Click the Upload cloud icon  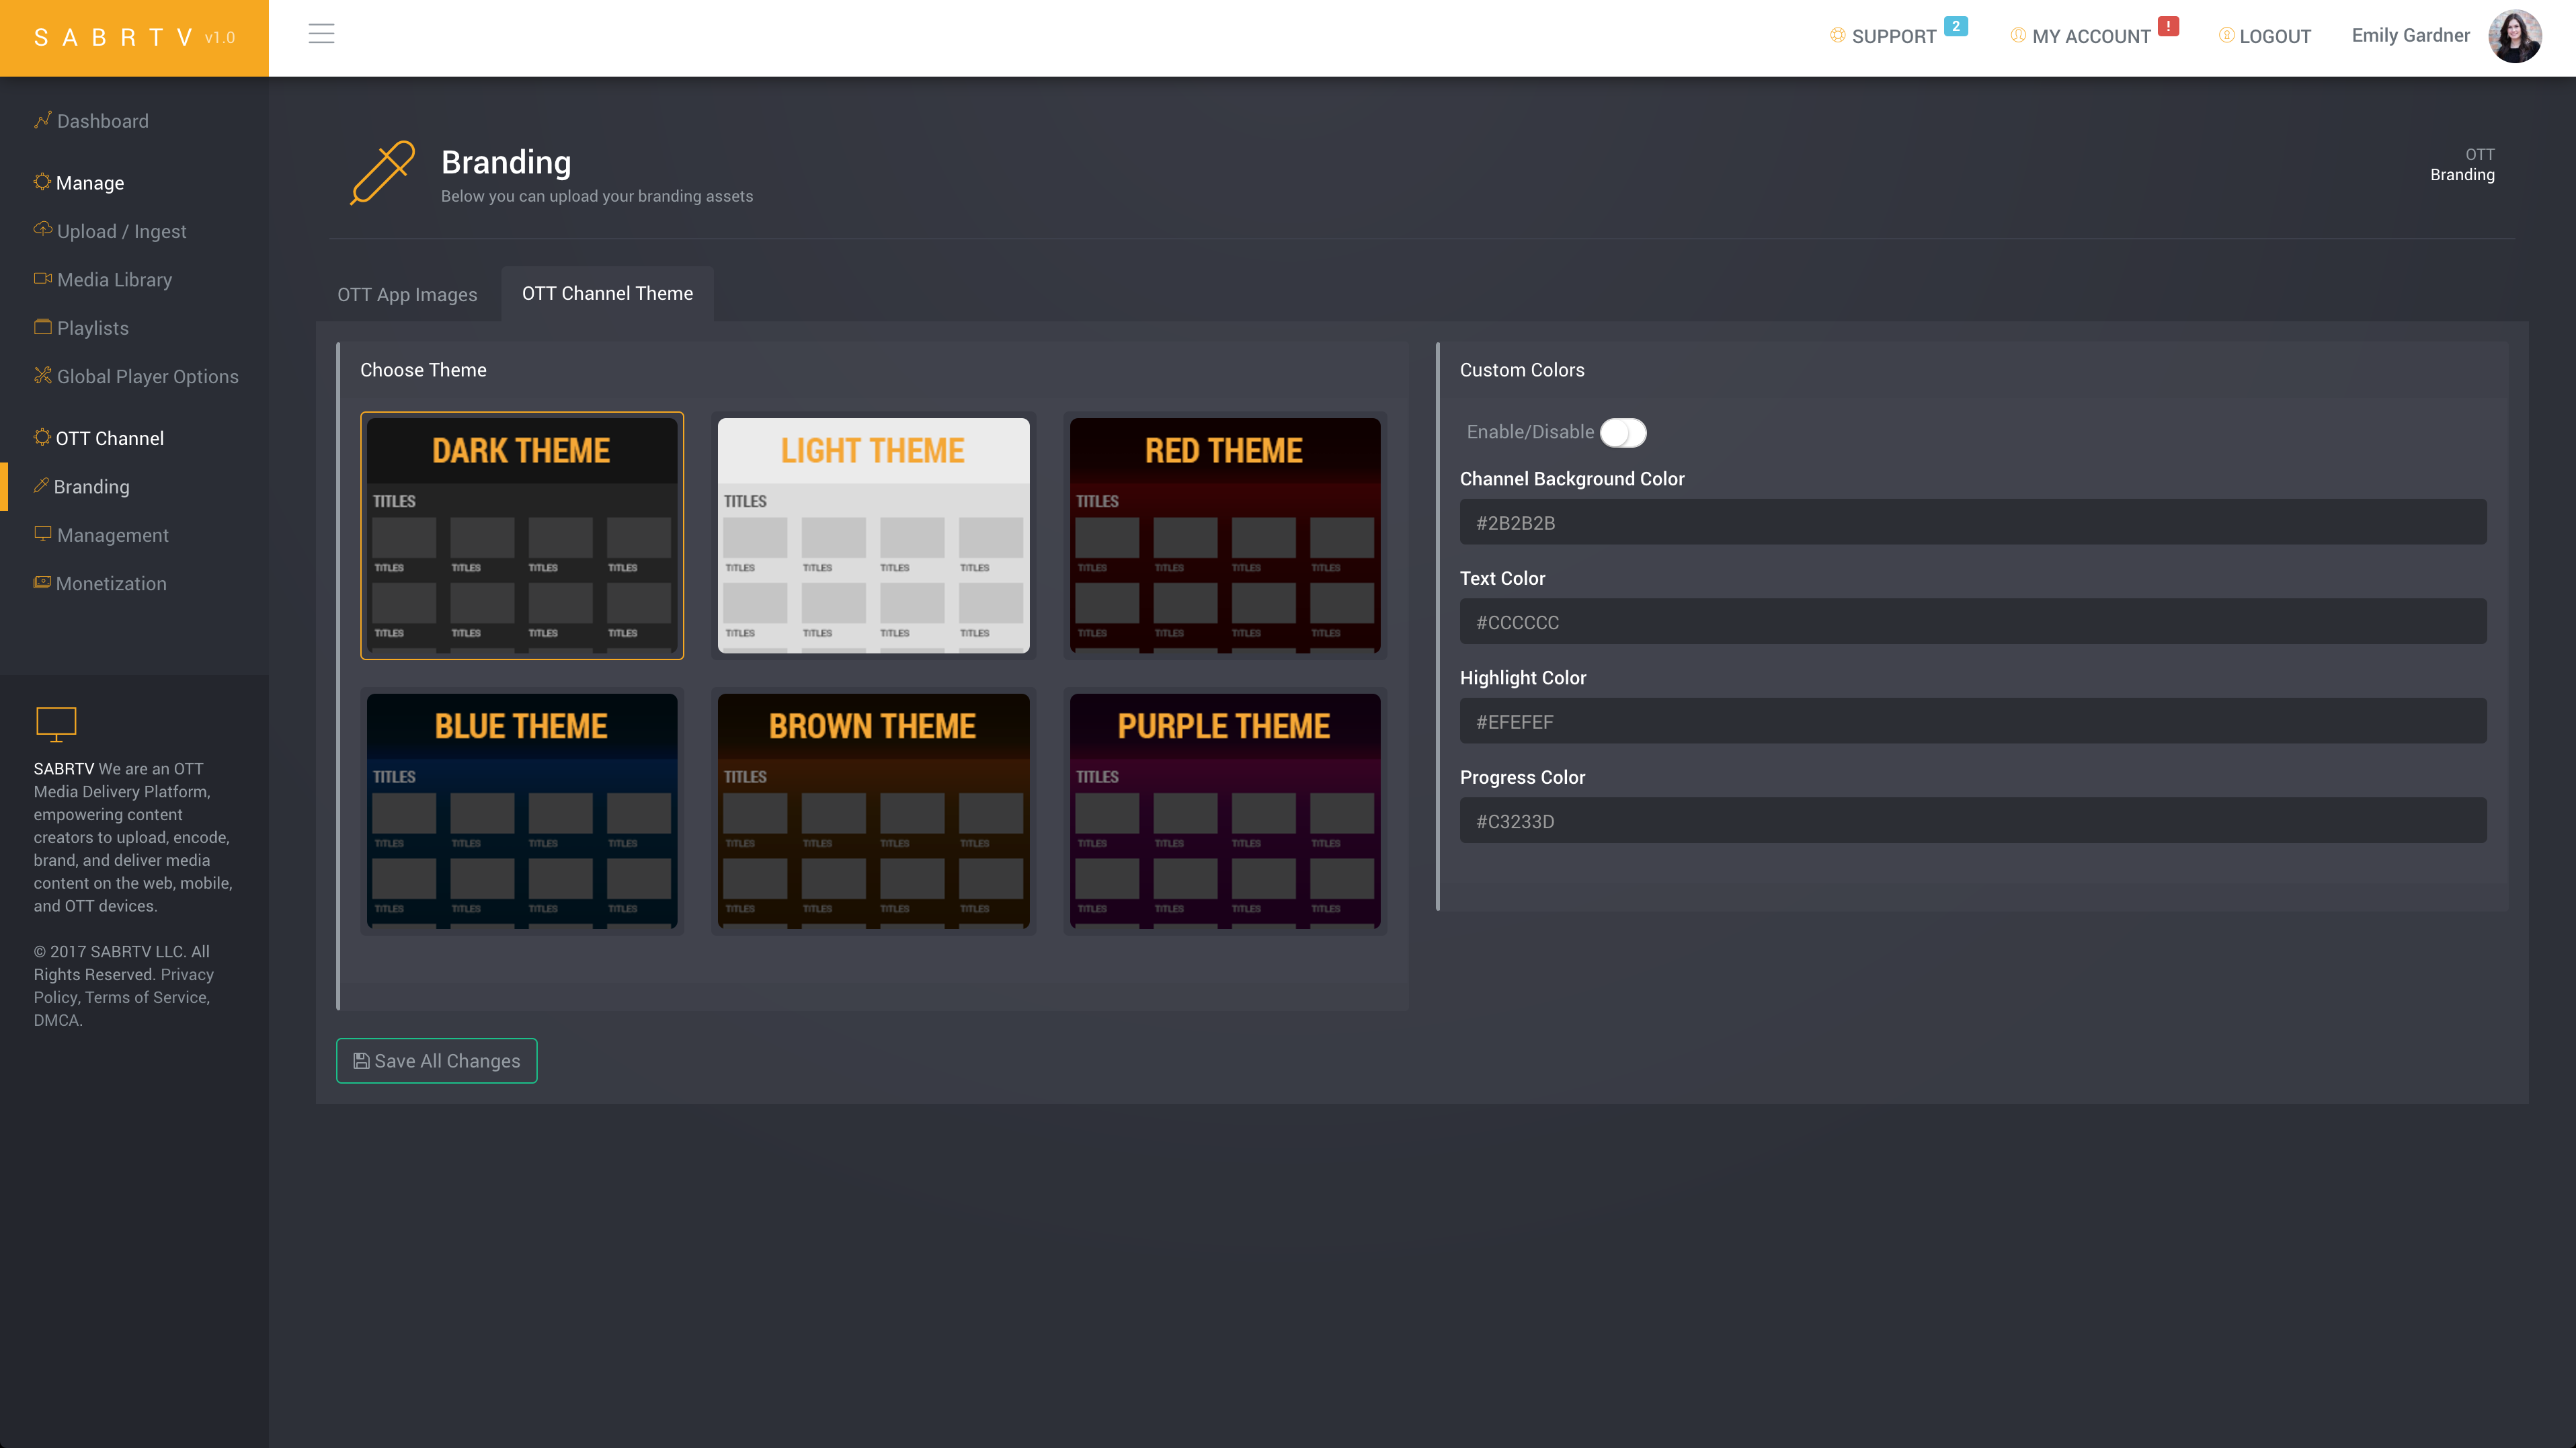point(42,229)
